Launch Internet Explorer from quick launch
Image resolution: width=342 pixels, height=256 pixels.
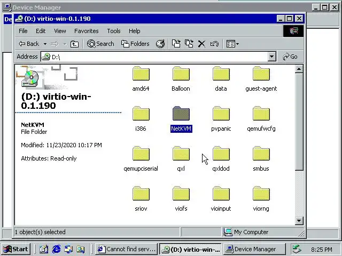(x=56, y=249)
